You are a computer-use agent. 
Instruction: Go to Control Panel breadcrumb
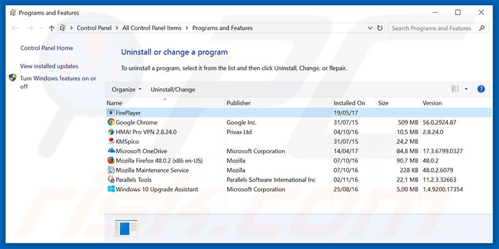click(94, 28)
